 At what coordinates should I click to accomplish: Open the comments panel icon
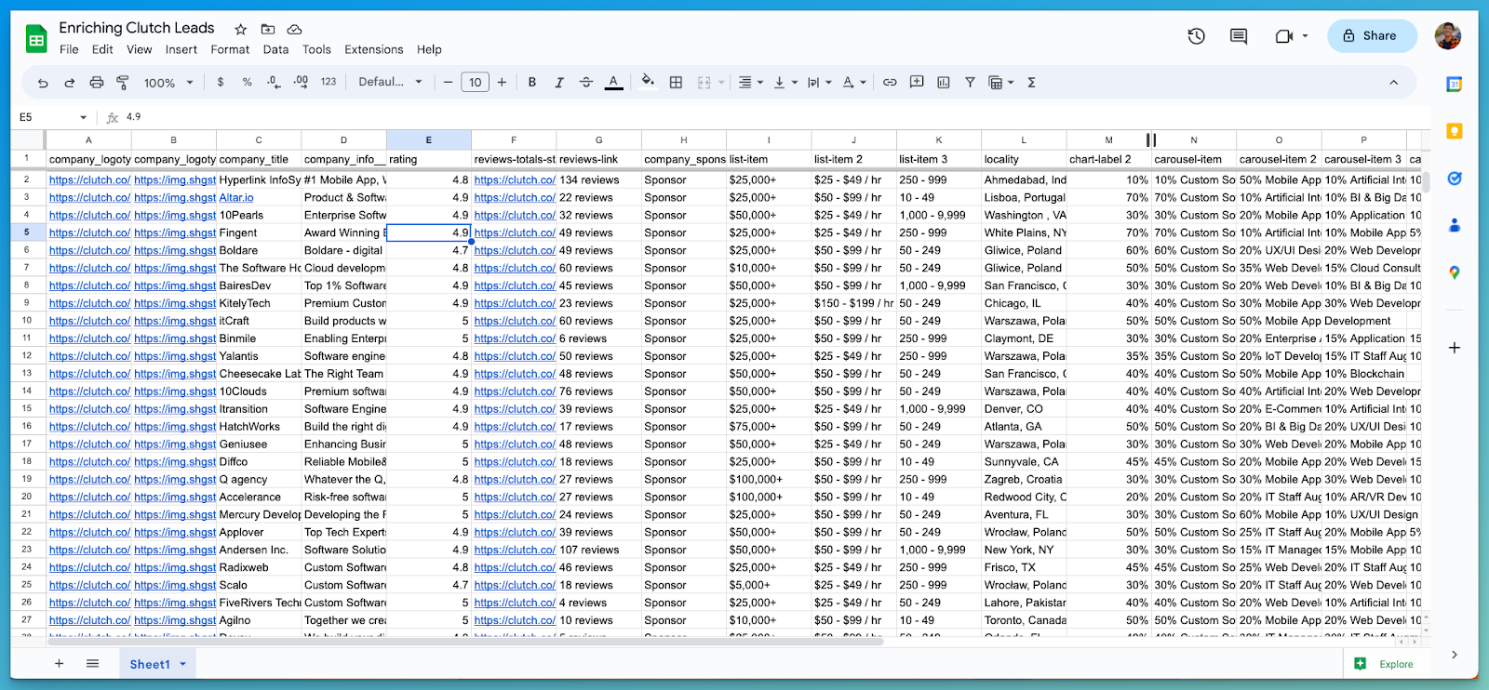click(1239, 36)
